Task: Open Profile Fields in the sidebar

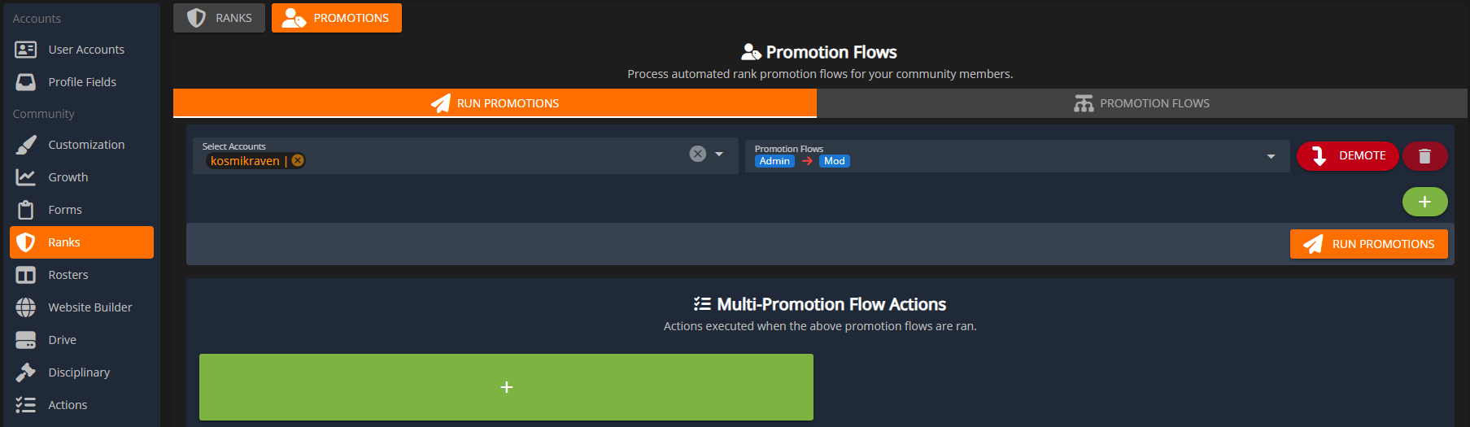Action: coord(81,82)
